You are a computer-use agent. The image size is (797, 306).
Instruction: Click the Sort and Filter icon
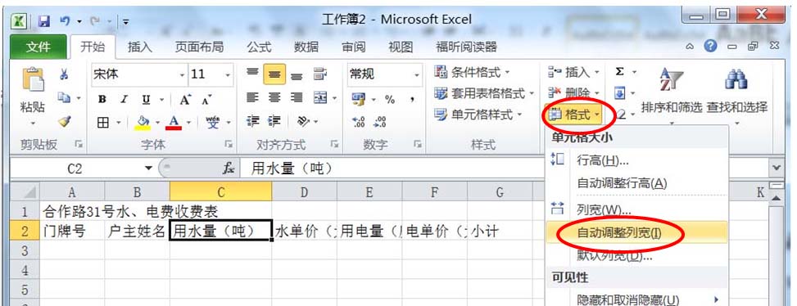pyautogui.click(x=671, y=80)
